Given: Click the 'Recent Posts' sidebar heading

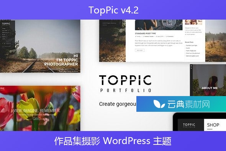Looking at the screenshot, I should pyautogui.click(x=189, y=42).
